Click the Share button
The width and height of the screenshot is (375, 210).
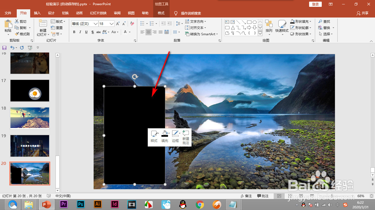pyautogui.click(x=362, y=13)
